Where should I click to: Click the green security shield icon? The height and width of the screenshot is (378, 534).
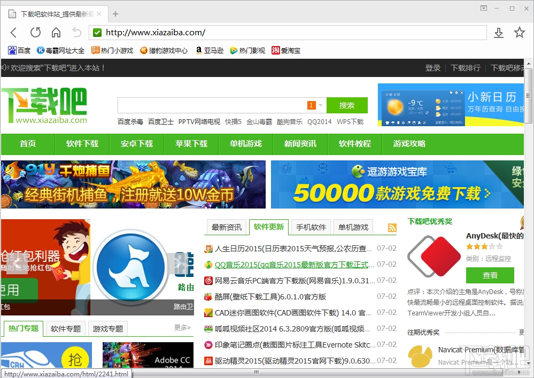pos(97,33)
